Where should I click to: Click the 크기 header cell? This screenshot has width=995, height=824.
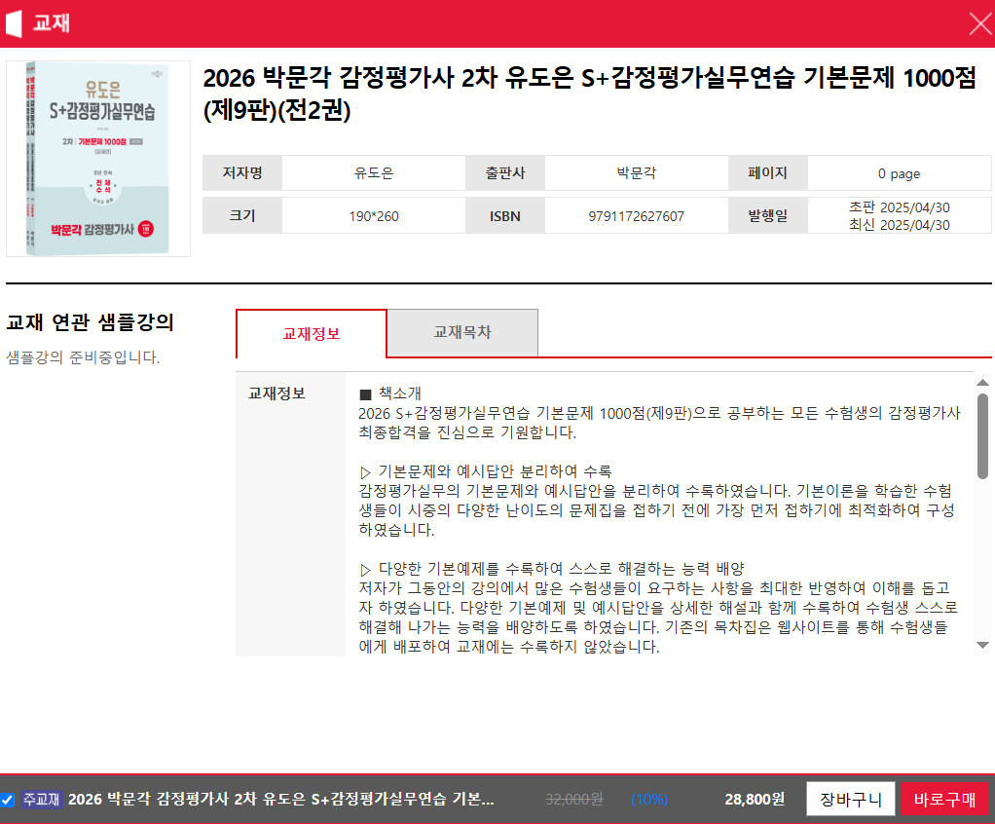[x=241, y=216]
